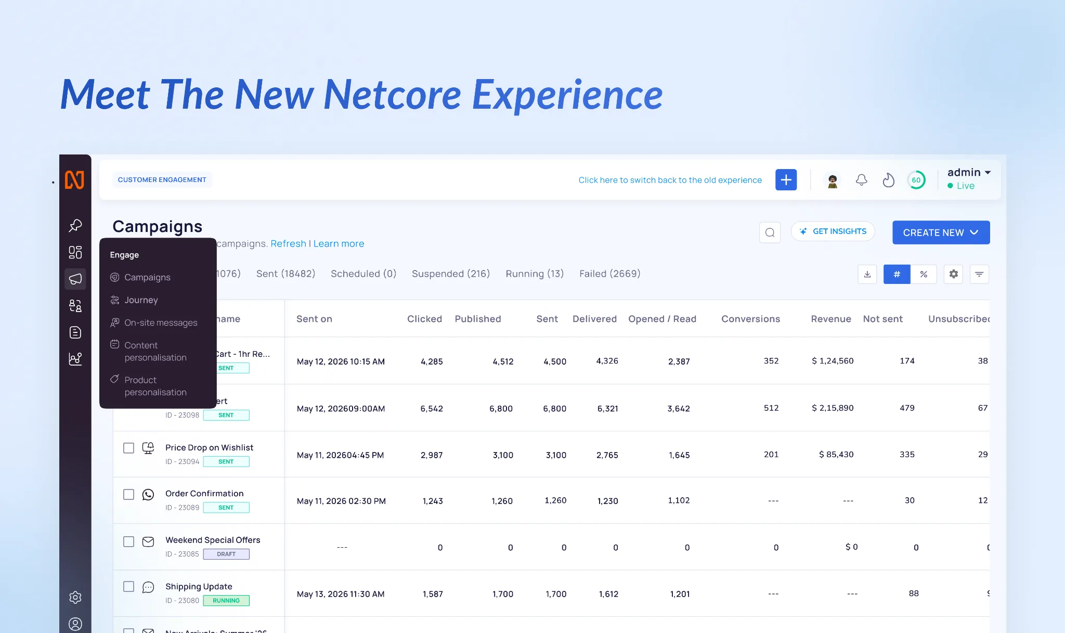Check the Shipping Update row
The height and width of the screenshot is (633, 1065).
point(128,587)
